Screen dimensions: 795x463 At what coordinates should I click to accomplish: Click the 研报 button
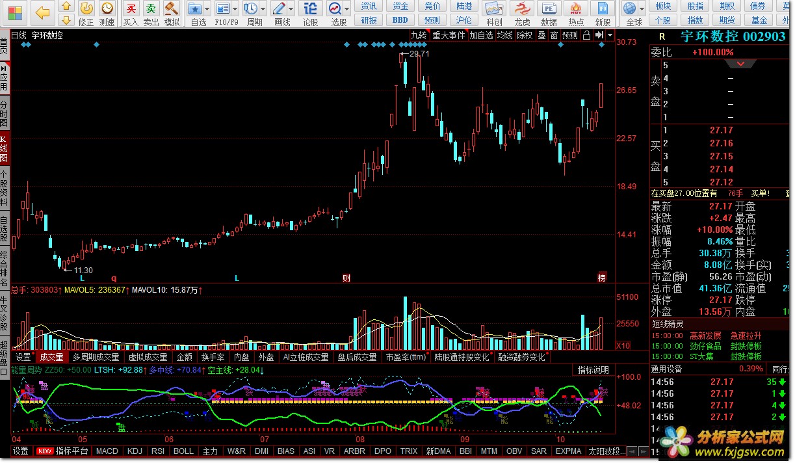(x=369, y=20)
